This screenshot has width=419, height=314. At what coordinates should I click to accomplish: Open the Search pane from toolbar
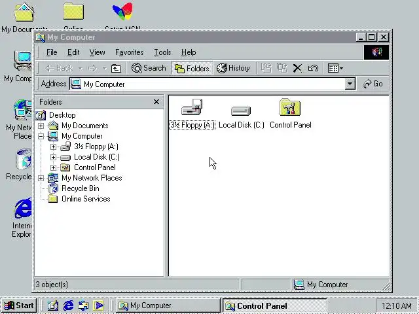149,68
